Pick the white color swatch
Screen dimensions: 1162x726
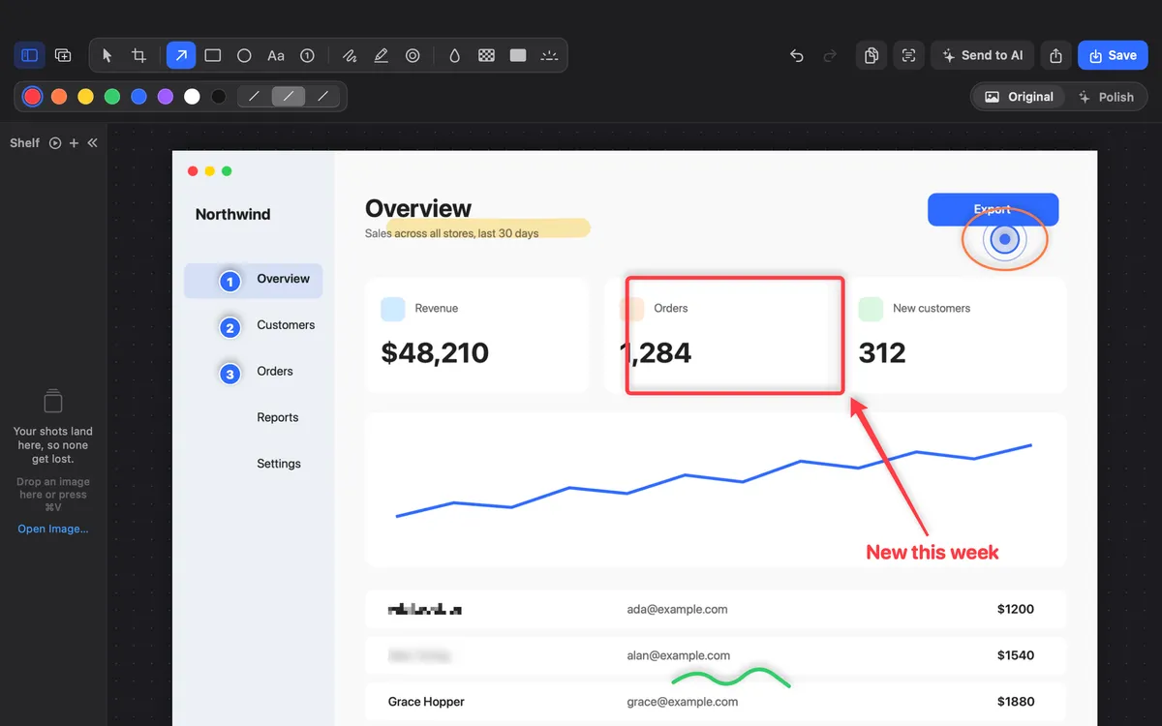192,97
